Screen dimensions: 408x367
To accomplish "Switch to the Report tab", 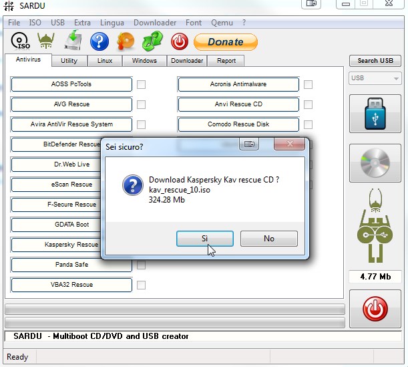I will click(226, 61).
